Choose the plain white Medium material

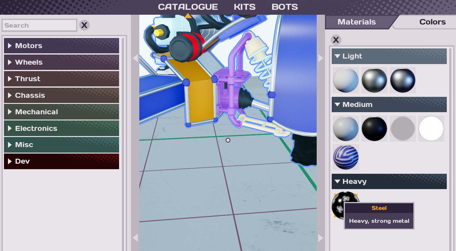tap(431, 129)
